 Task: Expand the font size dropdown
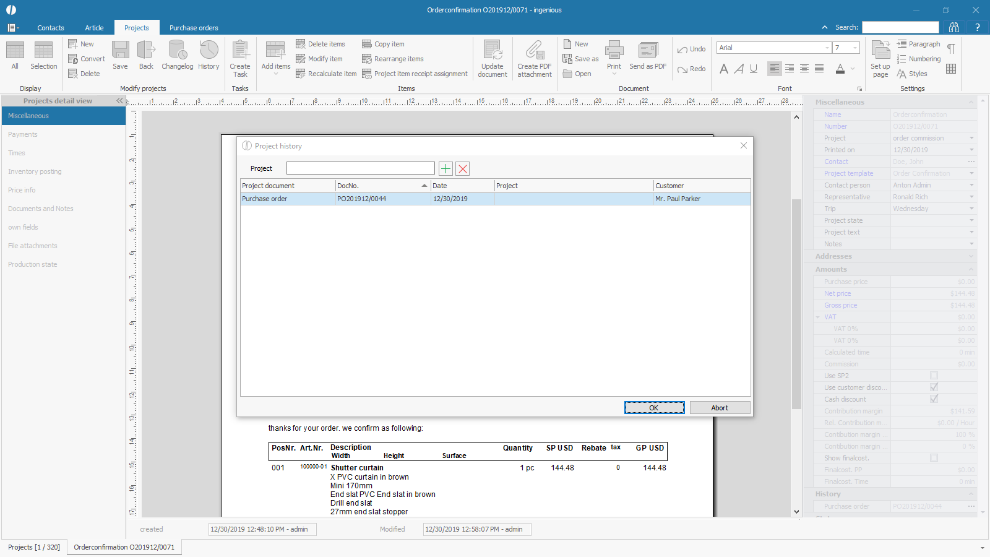pos(855,48)
